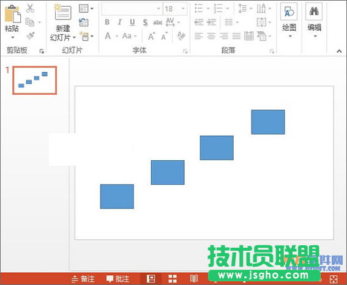Toggle Center paragraph alignment
Viewport: 347px width, 285px height.
point(211,36)
